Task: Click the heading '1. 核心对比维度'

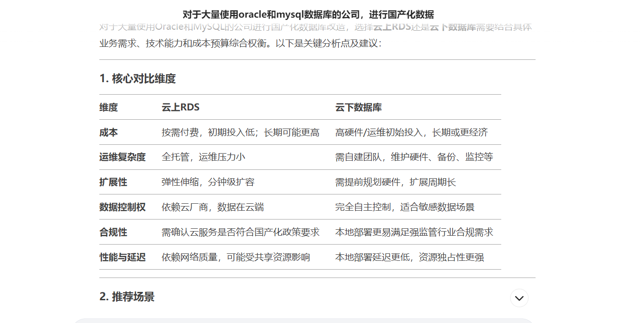Action: (x=137, y=78)
